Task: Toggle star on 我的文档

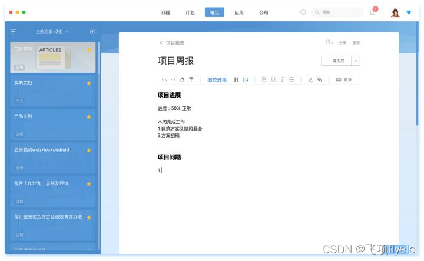Action: [x=89, y=83]
